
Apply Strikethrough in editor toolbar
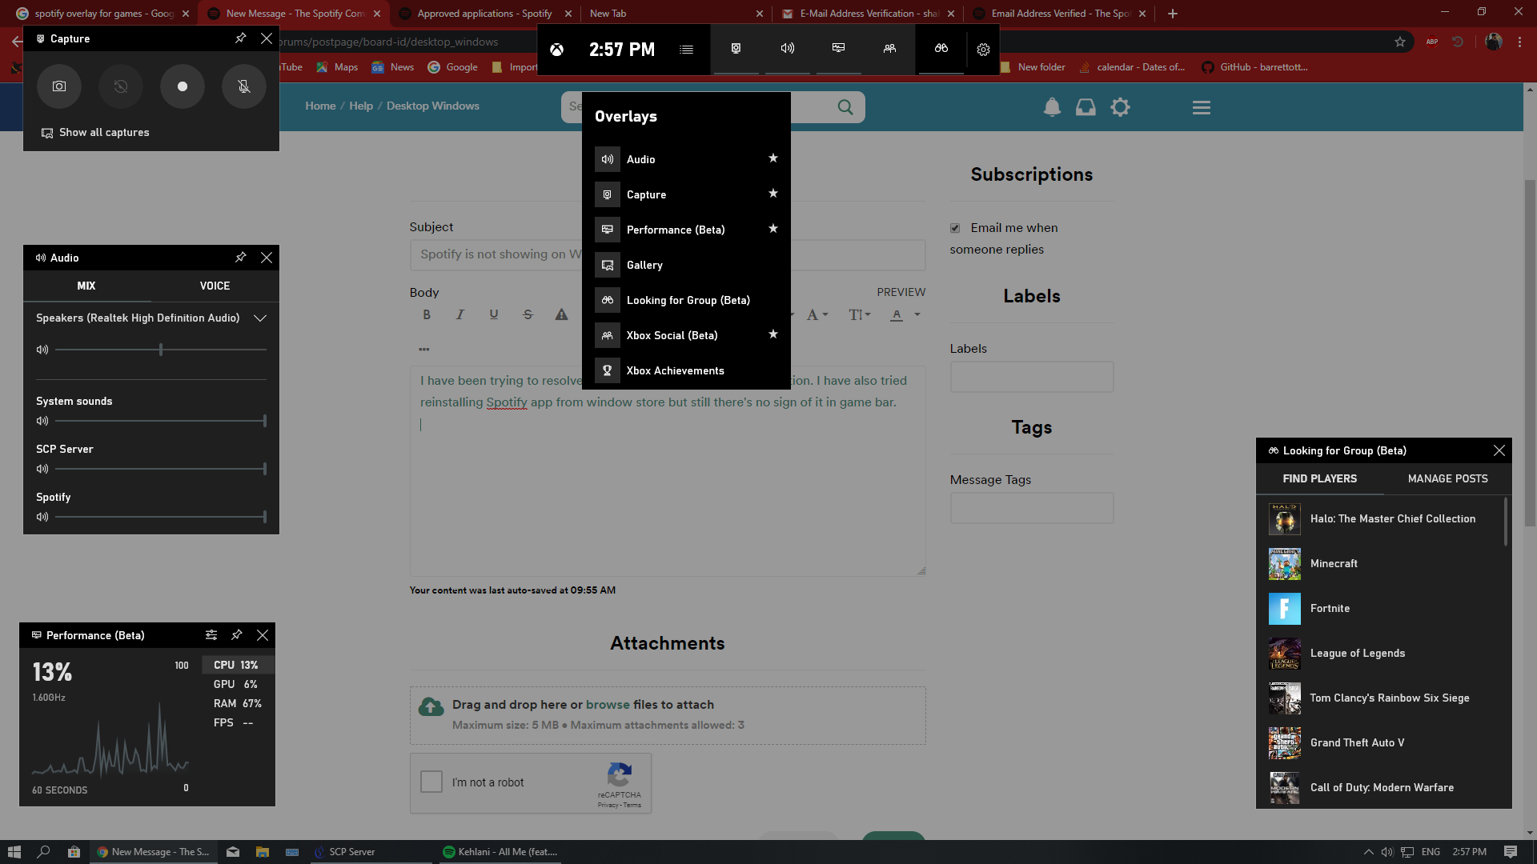[x=528, y=314]
